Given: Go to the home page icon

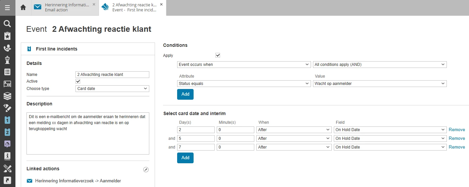Looking at the screenshot, I should click(23, 7).
